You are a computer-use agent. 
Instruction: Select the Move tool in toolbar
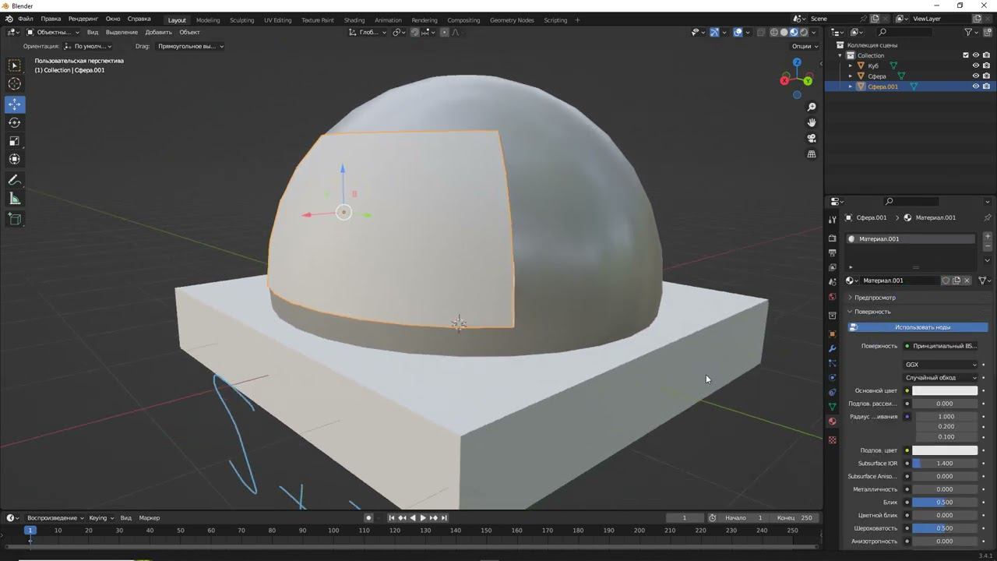tap(15, 104)
